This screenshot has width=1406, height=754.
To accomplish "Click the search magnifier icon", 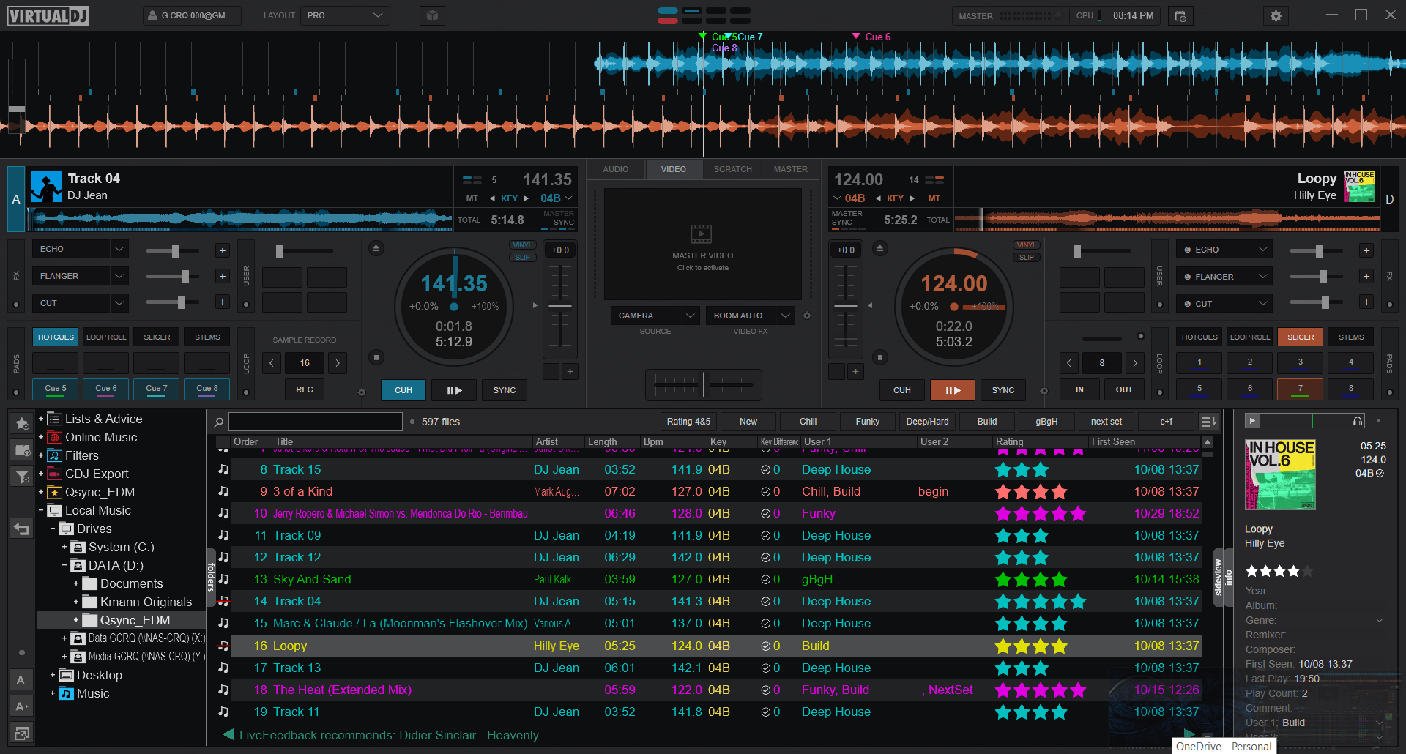I will click(218, 422).
